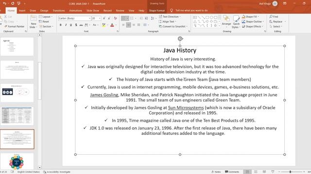Click Convert to SmartArt

tap(173, 27)
